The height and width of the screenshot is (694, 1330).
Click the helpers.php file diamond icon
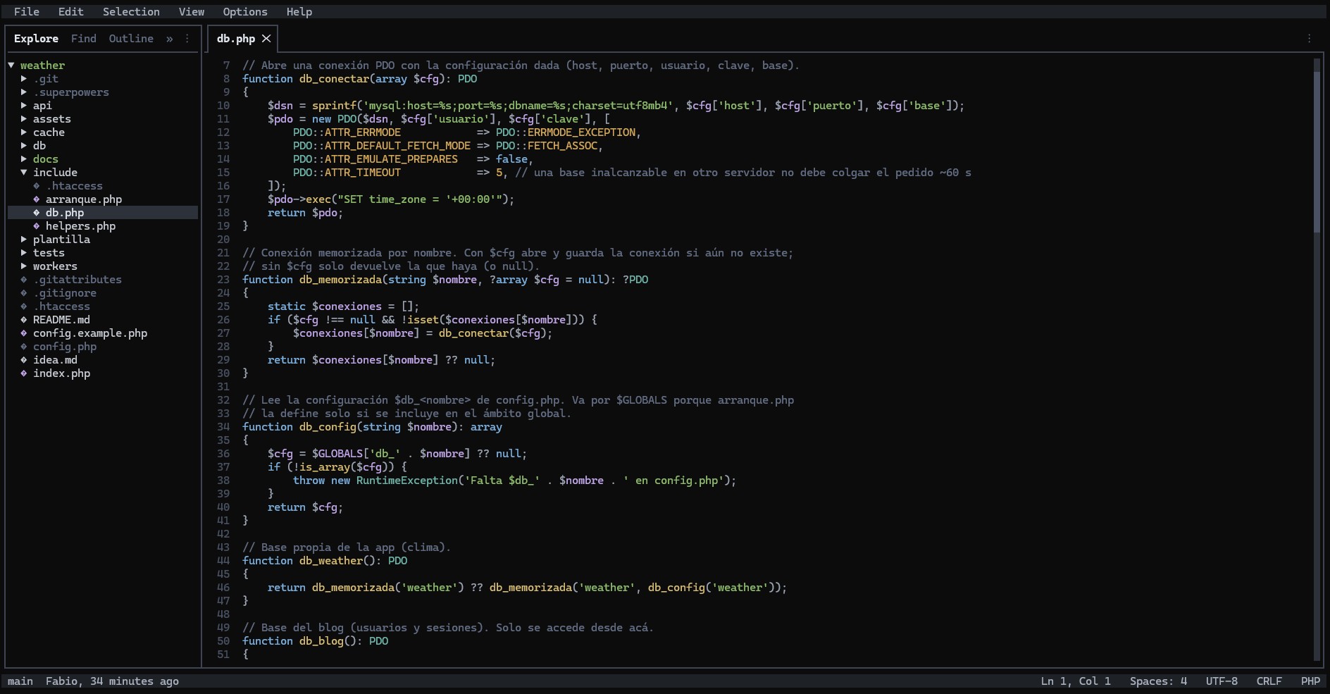pos(37,226)
